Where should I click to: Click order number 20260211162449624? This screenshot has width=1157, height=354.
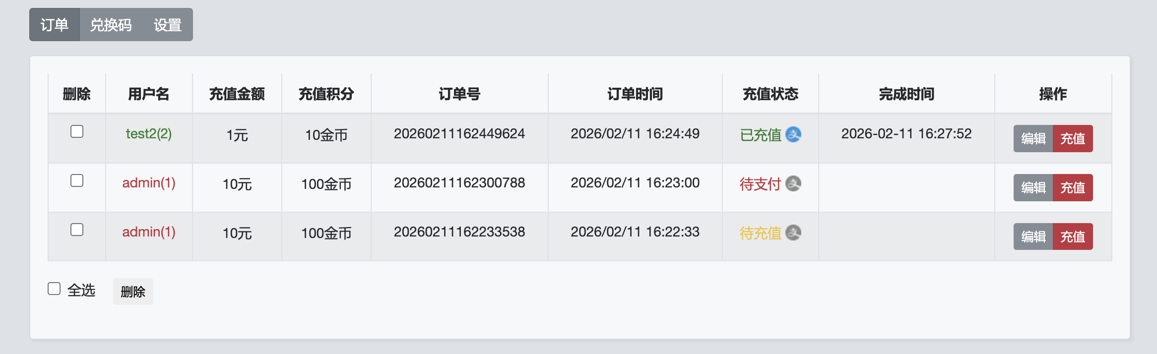tap(459, 133)
